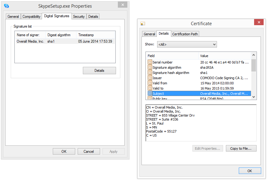
Task: Select the Serial number row
Action: [199, 62]
